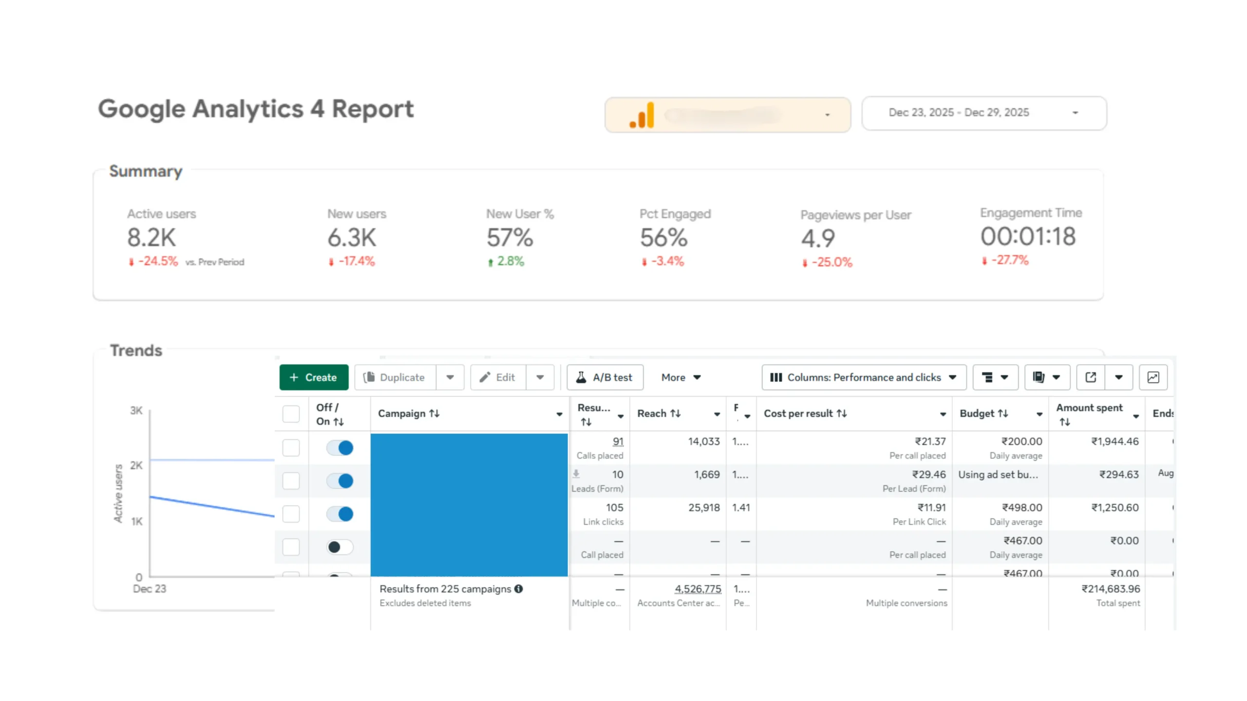Enable the fourth campaign's off/on toggle
This screenshot has height=701, width=1247.
click(x=339, y=547)
